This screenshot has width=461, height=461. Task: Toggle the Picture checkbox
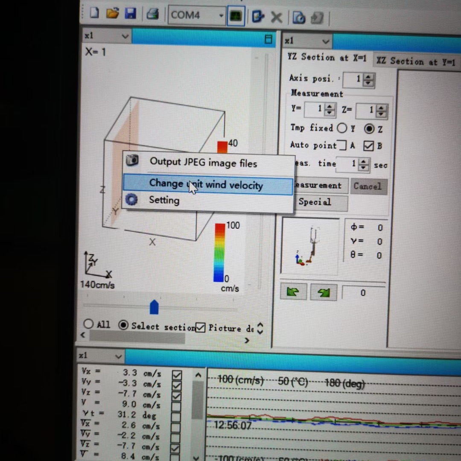point(200,327)
